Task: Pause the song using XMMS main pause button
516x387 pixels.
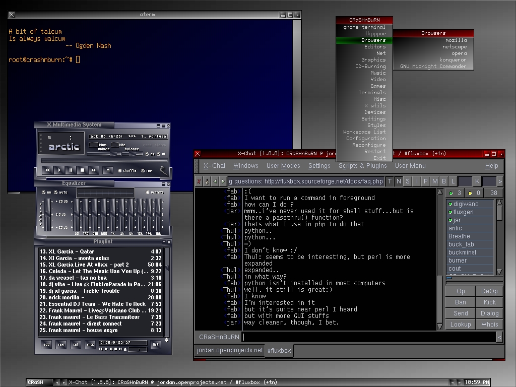Action: click(71, 170)
